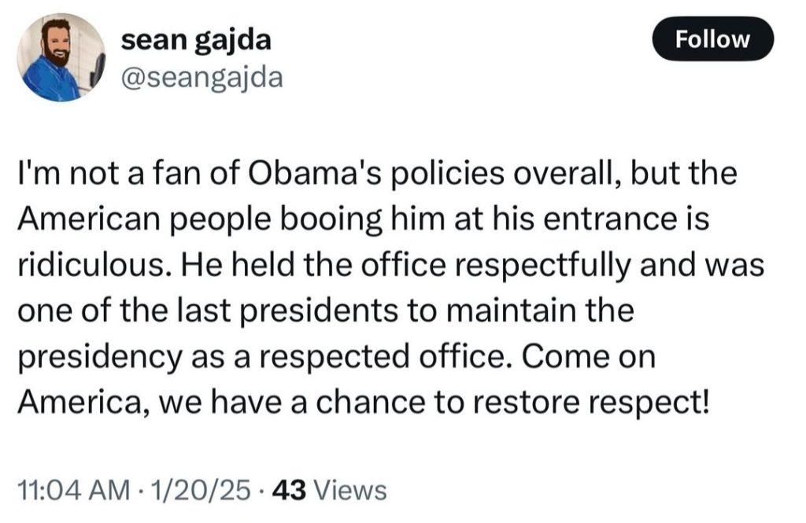Click the "Views" label beside the count
The height and width of the screenshot is (523, 806).
350,491
